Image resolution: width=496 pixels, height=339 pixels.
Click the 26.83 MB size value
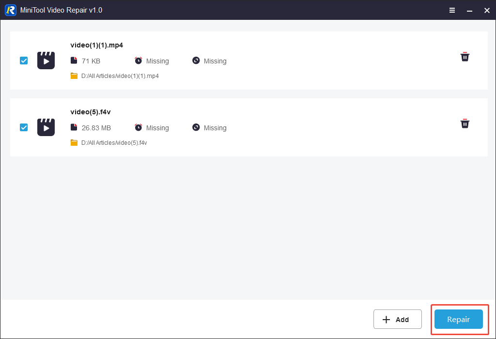[x=96, y=128]
